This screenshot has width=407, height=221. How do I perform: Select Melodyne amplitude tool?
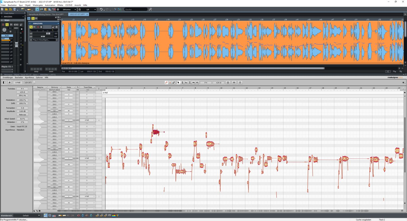pyautogui.click(x=190, y=83)
